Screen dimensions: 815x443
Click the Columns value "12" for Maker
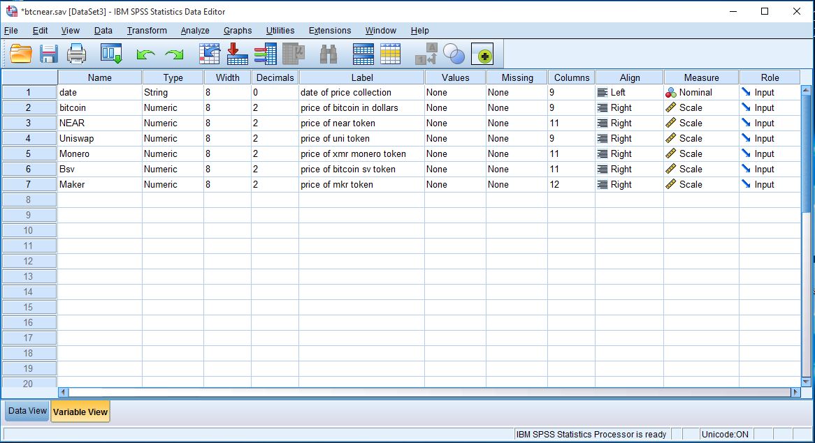(571, 184)
